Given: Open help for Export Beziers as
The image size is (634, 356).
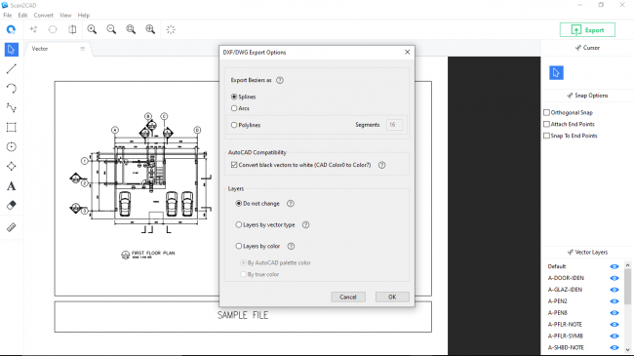Looking at the screenshot, I should point(280,80).
